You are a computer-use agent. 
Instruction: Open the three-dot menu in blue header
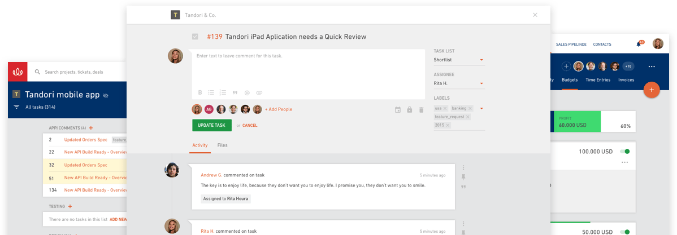(x=652, y=66)
